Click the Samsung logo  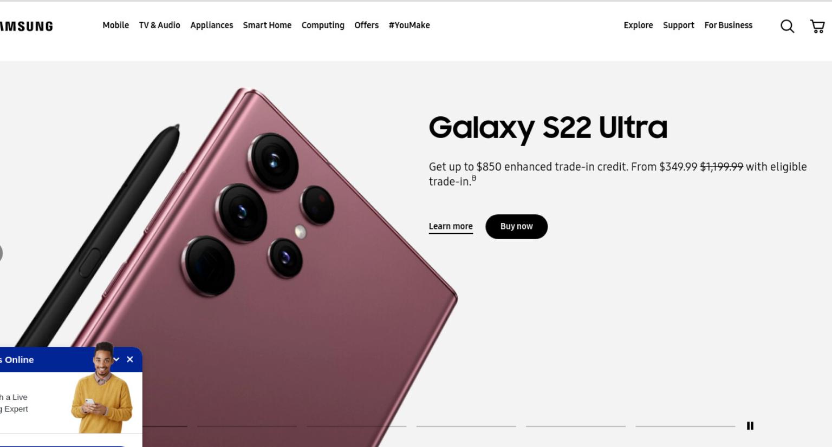click(26, 26)
